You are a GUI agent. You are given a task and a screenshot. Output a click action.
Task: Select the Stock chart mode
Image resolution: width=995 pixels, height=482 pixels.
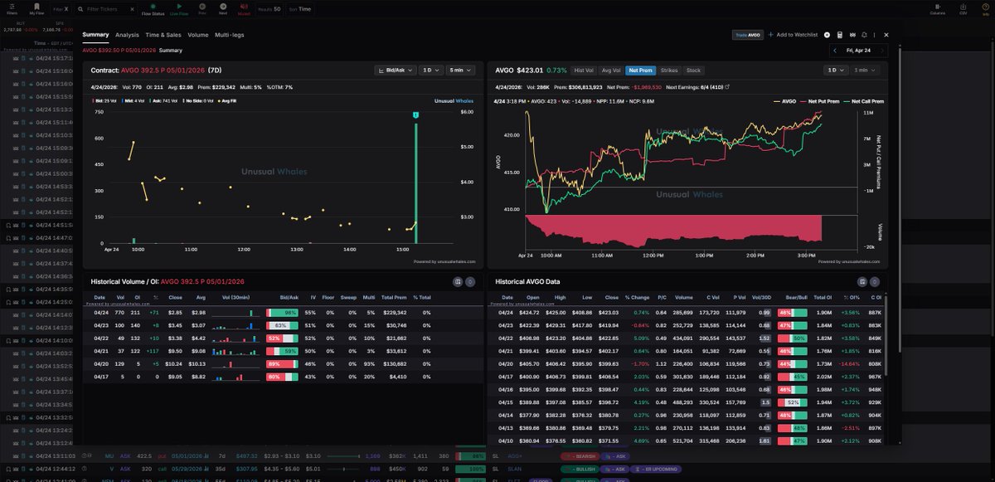[694, 71]
